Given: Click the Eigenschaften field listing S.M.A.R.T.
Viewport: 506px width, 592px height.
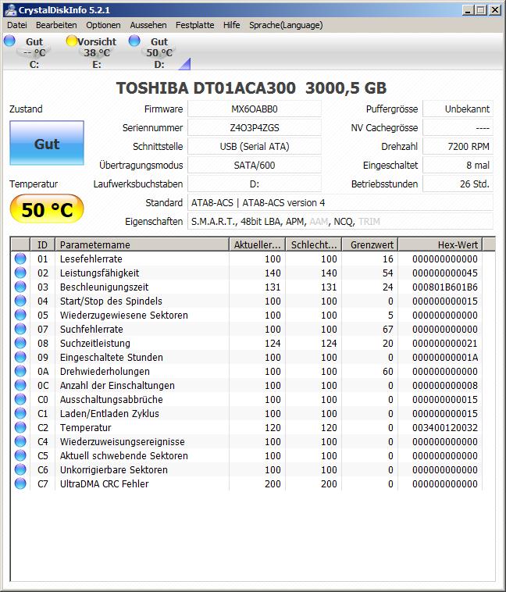Looking at the screenshot, I should tap(340, 221).
